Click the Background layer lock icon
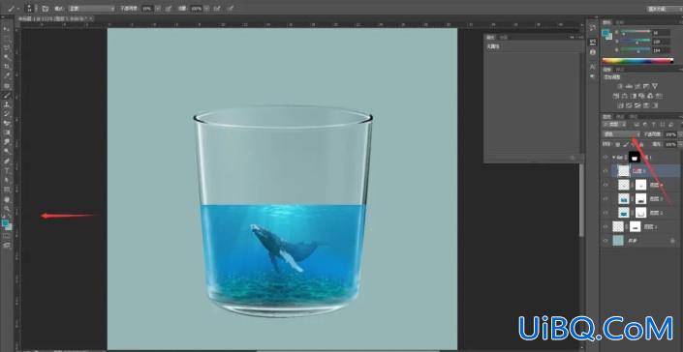Image resolution: width=683 pixels, height=352 pixels. point(672,241)
